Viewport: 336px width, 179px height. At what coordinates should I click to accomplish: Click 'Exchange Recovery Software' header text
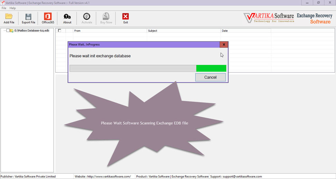[314, 18]
